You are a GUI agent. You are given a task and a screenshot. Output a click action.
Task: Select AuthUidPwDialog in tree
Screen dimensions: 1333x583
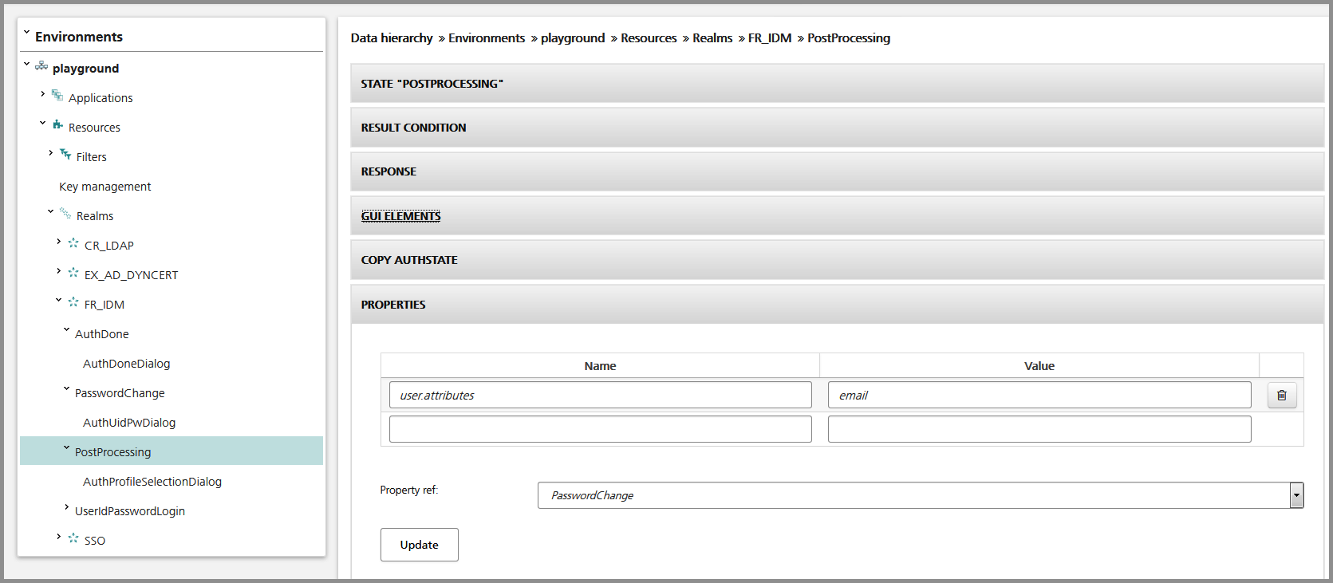tap(129, 423)
